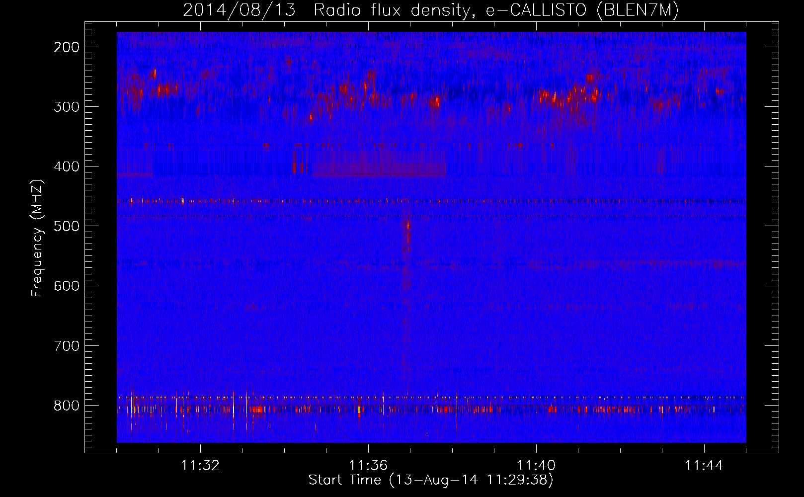Click the 11:40 time tick label

click(x=536, y=466)
